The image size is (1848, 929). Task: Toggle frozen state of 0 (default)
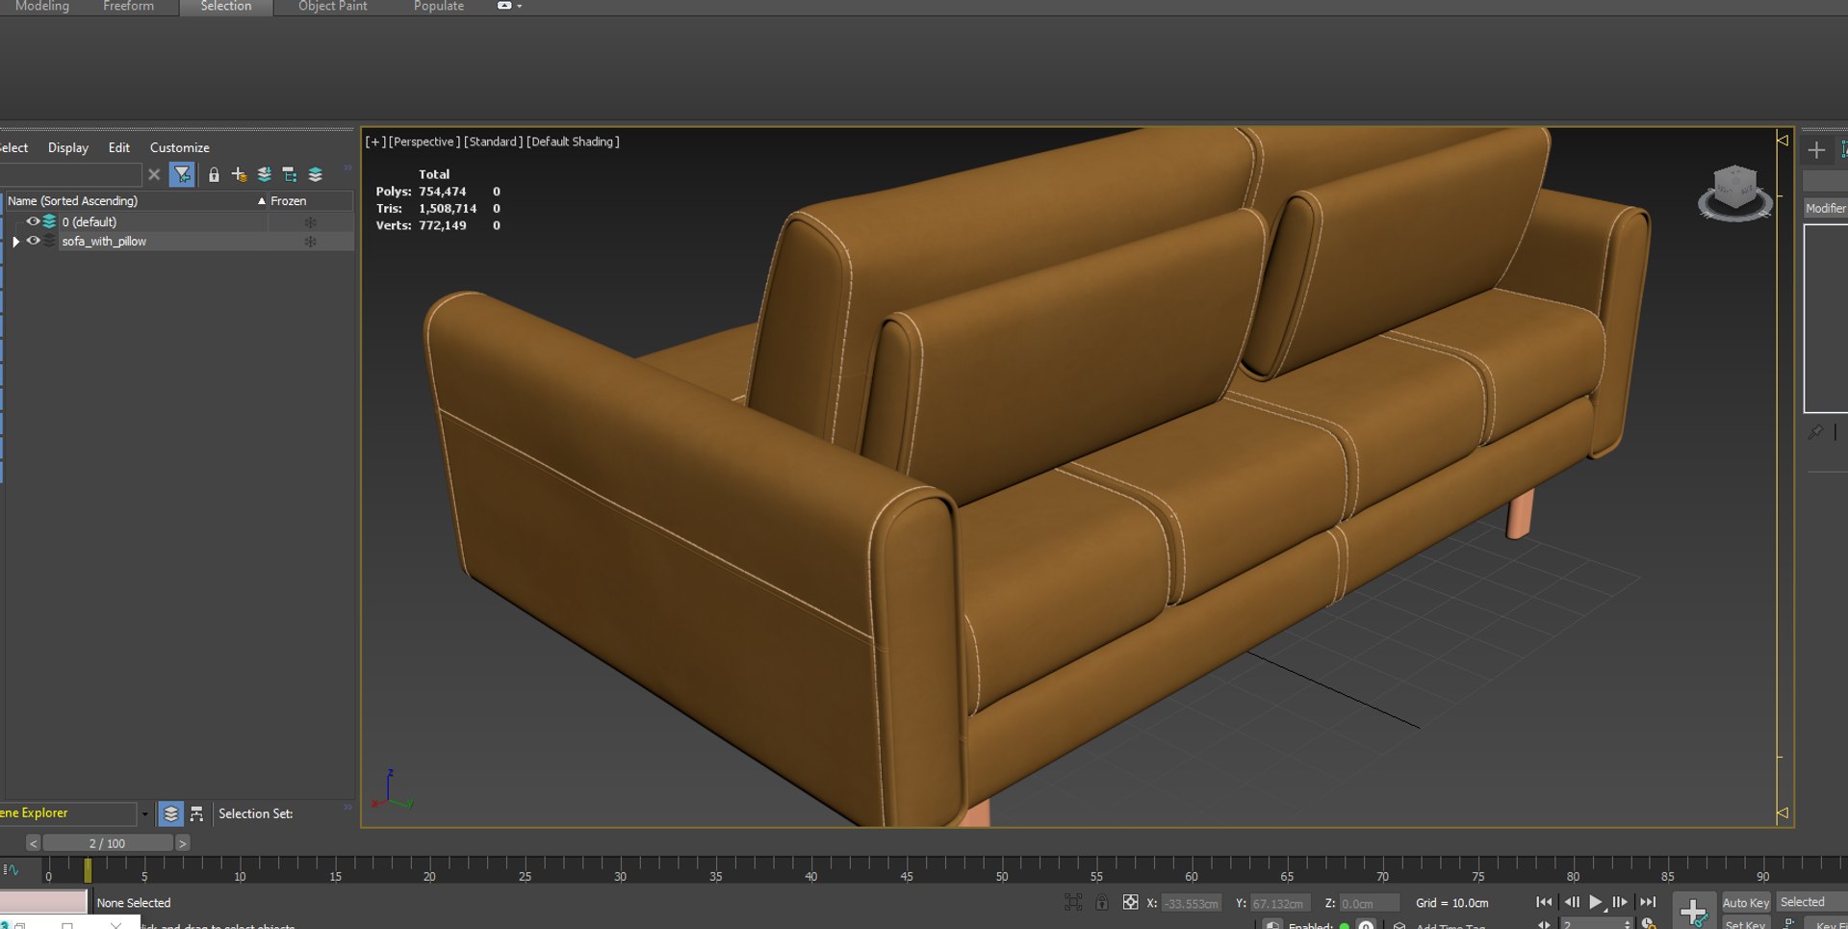click(x=310, y=222)
